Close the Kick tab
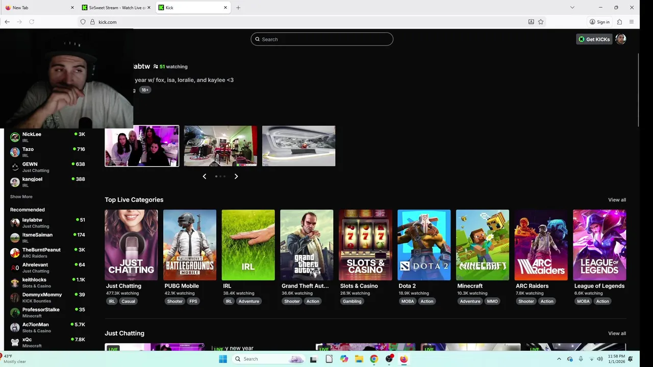Screen dimensions: 653x367 (225, 8)
